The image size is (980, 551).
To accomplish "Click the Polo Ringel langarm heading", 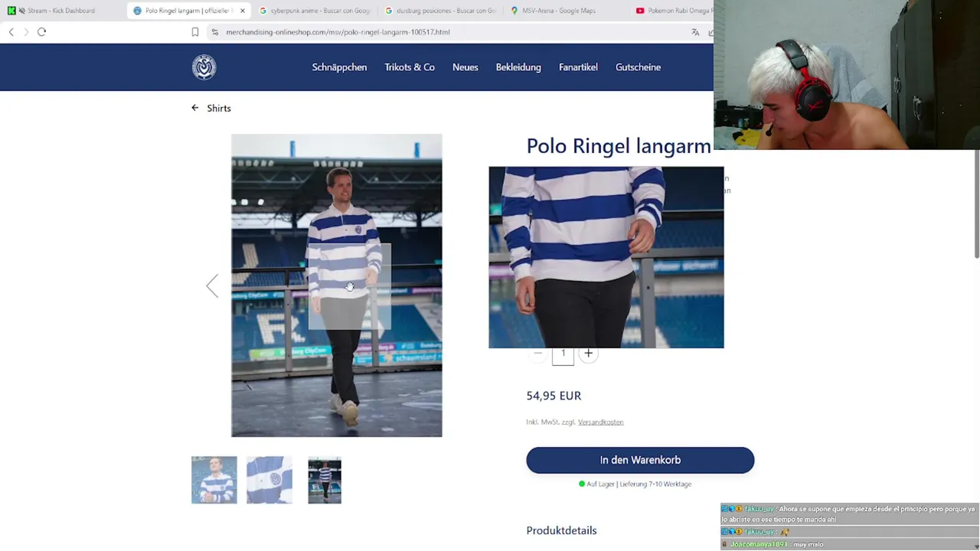I will click(x=619, y=146).
